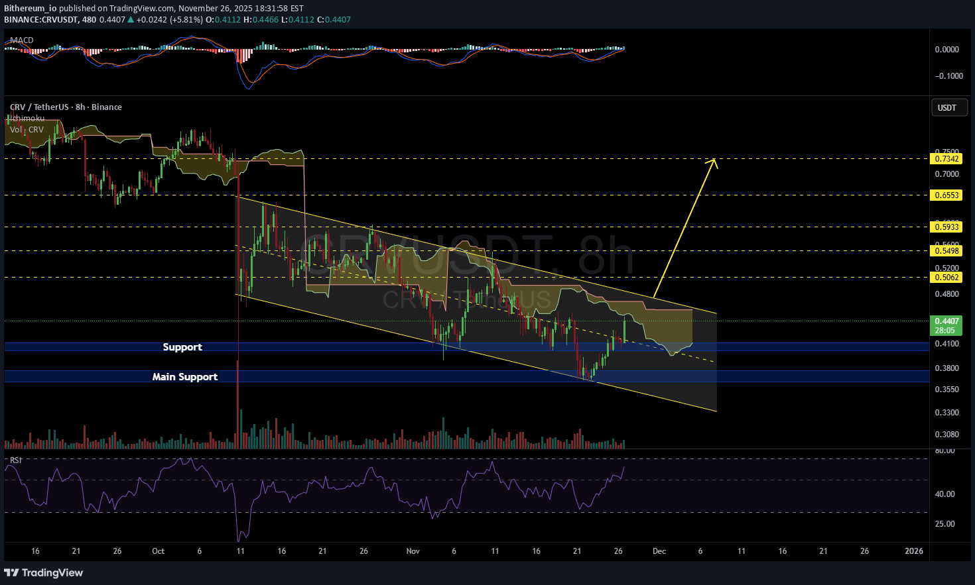The image size is (975, 585).
Task: Click the Bithereum_io publisher name
Action: click(30, 9)
